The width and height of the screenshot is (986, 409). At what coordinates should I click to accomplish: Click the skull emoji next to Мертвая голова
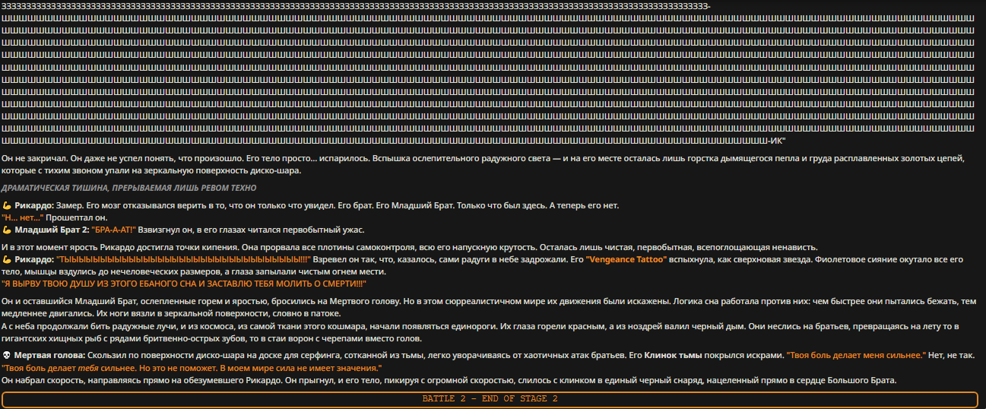(x=7, y=356)
